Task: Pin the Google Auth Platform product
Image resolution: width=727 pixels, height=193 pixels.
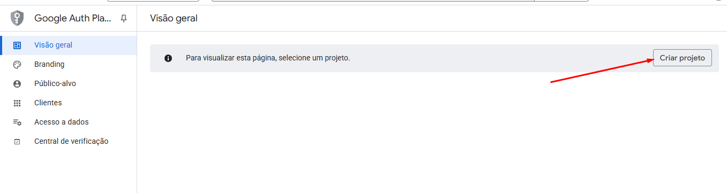Action: pos(124,19)
